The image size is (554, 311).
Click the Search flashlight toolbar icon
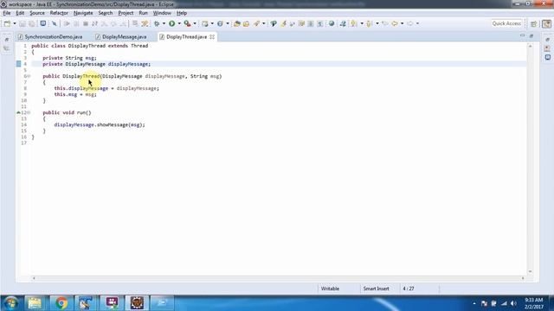tap(256, 23)
